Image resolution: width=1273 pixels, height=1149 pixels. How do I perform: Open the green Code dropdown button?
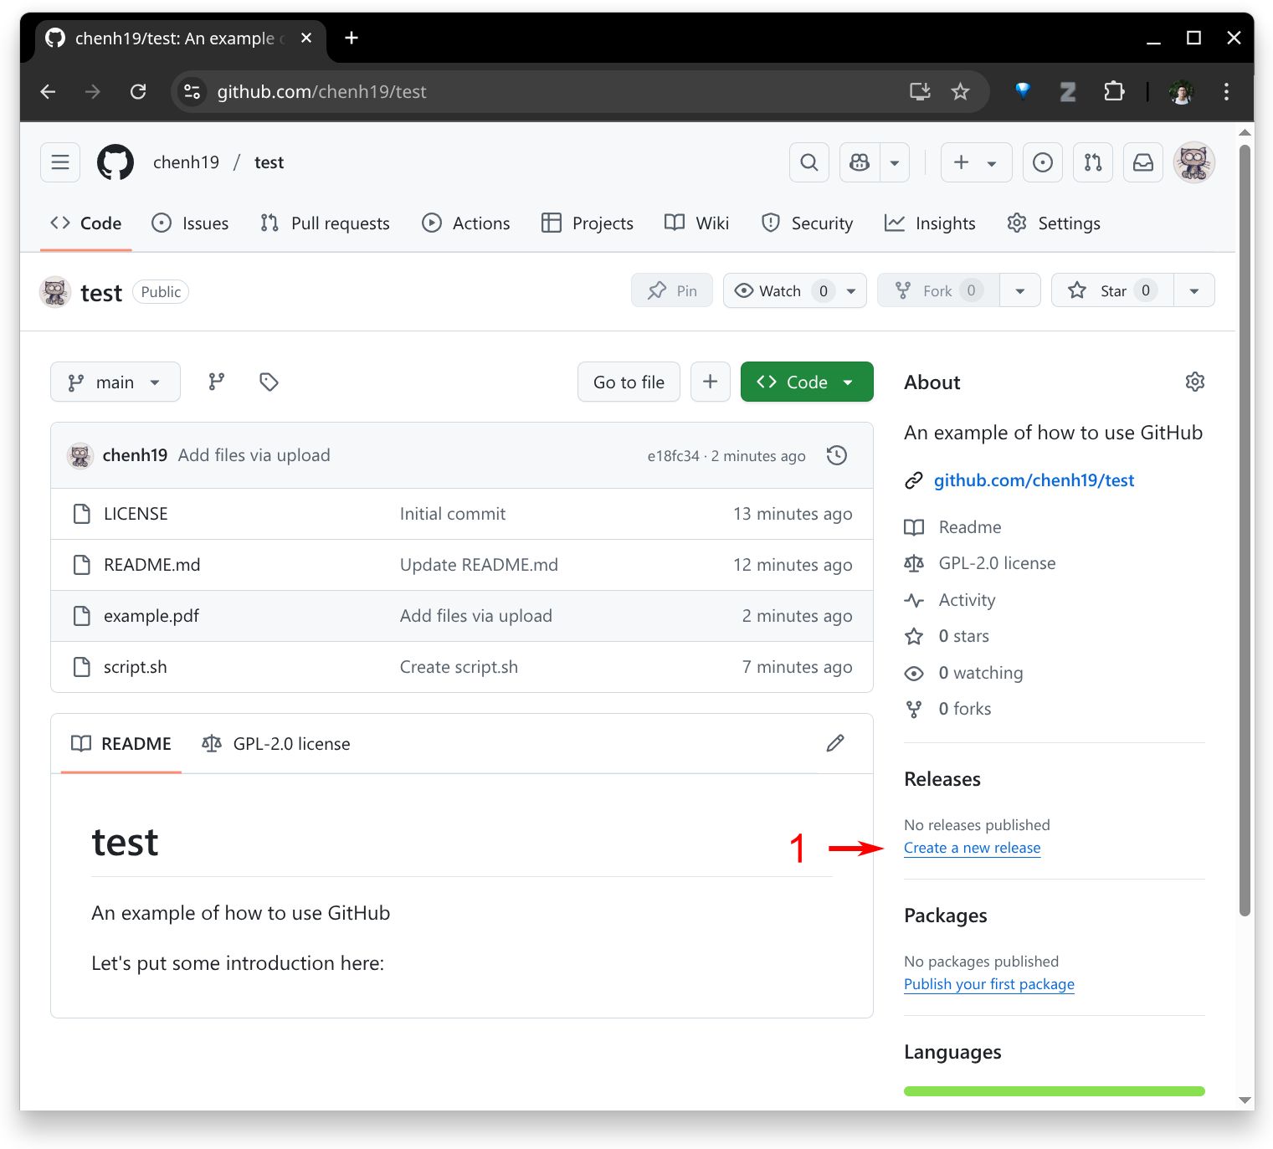pyautogui.click(x=807, y=382)
